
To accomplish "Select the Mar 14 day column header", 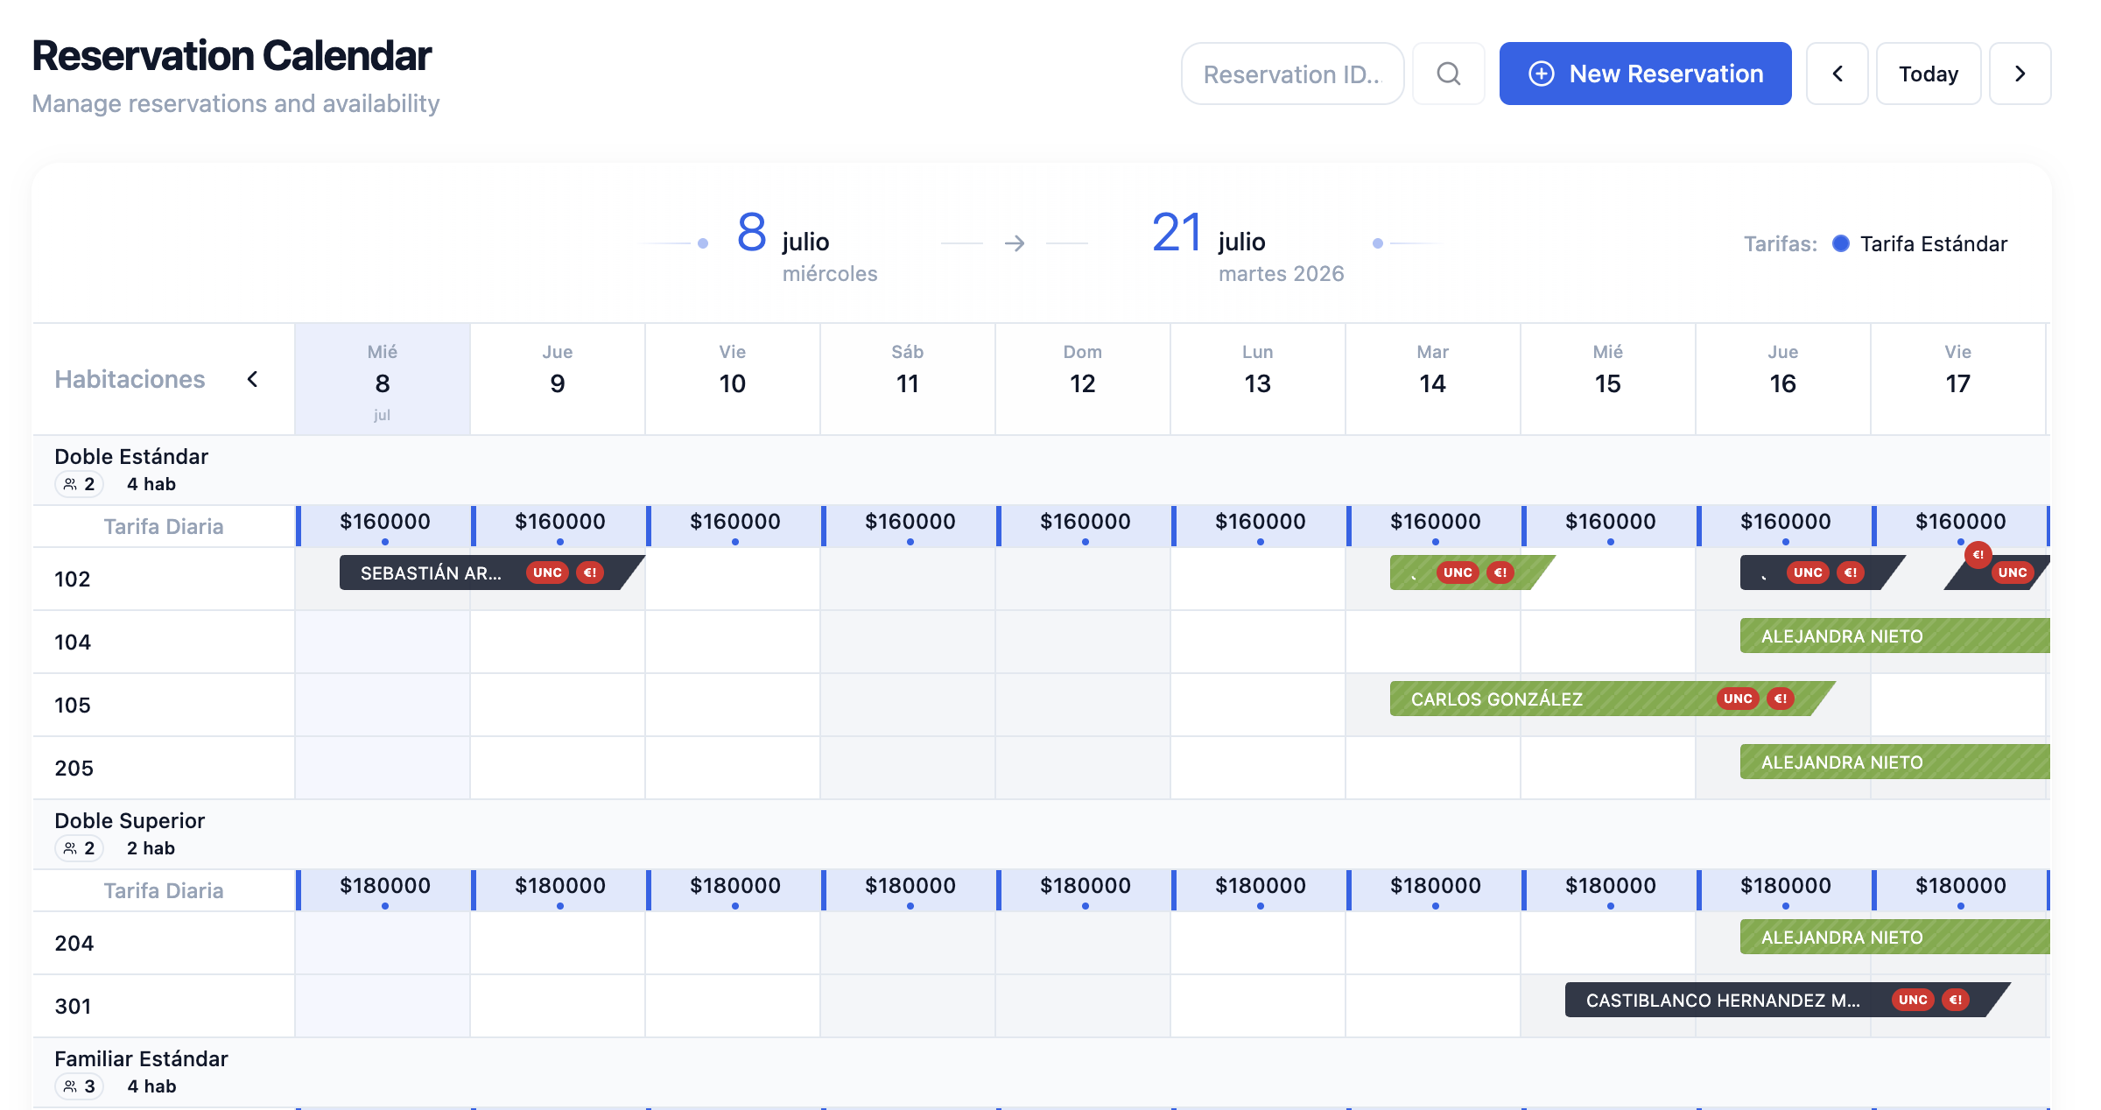I will click(1433, 379).
